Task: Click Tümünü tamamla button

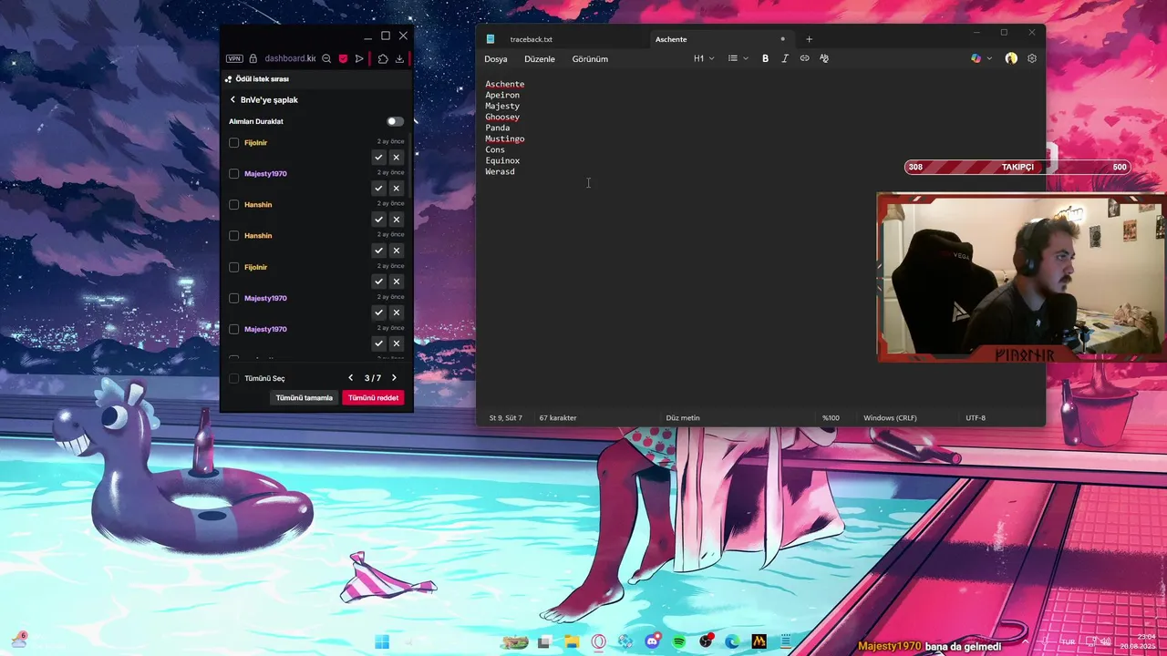Action: click(305, 398)
